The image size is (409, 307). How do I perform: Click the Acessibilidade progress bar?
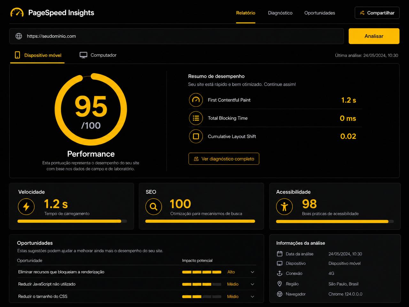(x=335, y=221)
